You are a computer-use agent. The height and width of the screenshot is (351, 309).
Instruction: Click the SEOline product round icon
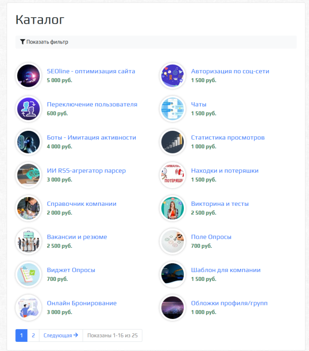(x=28, y=75)
